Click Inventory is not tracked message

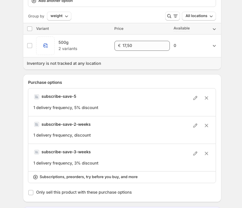(x=64, y=64)
